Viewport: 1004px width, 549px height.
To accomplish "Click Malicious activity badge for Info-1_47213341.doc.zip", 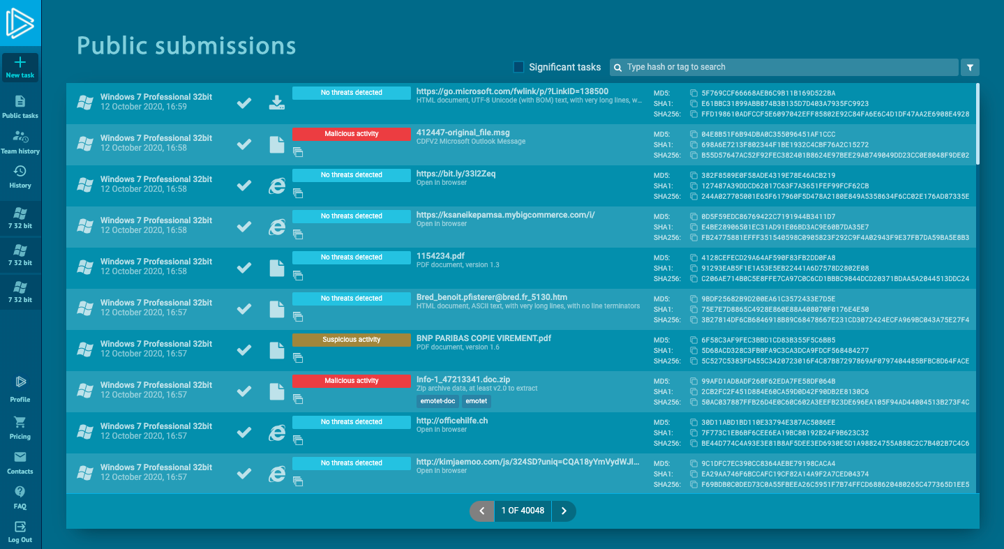I will pyautogui.click(x=351, y=381).
